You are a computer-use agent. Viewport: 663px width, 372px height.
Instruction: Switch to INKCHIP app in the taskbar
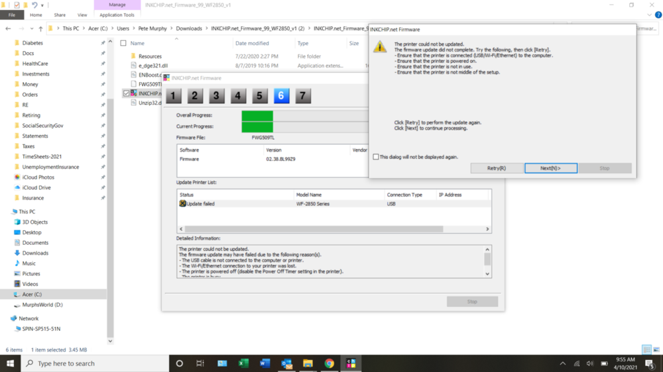(351, 363)
